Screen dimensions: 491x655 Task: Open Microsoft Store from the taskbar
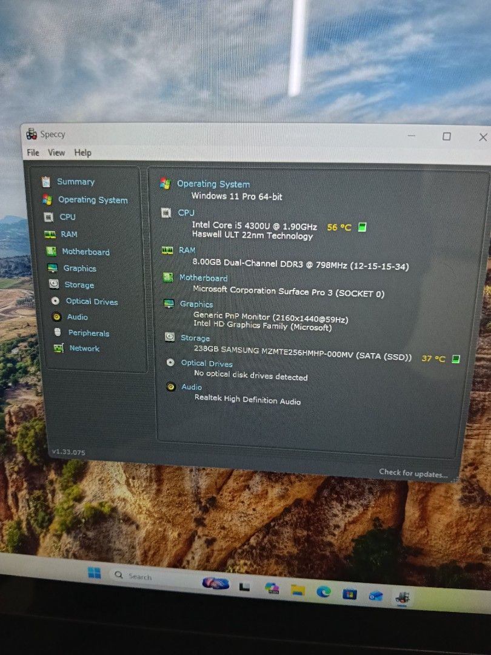click(x=350, y=594)
